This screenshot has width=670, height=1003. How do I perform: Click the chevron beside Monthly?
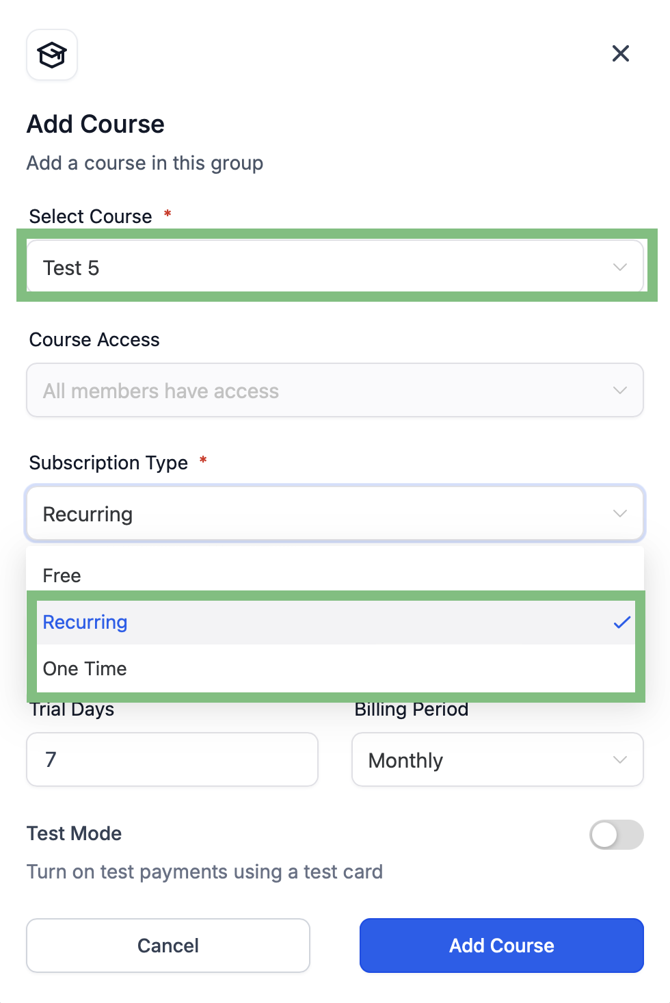tap(620, 759)
